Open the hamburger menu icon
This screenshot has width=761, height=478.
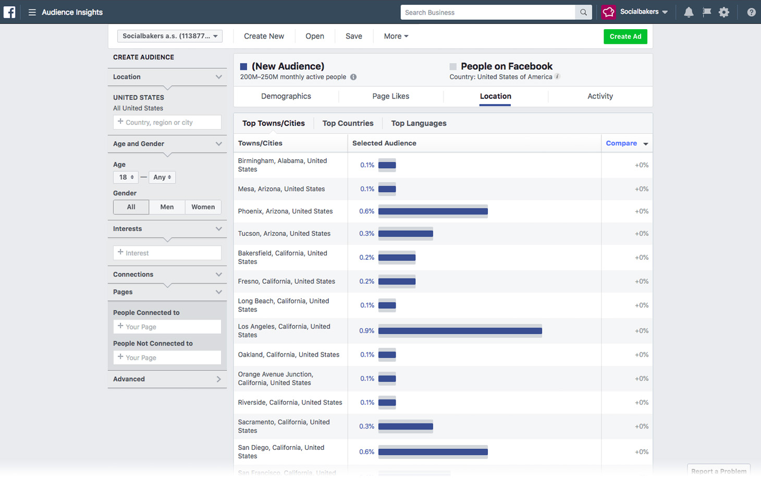click(32, 12)
